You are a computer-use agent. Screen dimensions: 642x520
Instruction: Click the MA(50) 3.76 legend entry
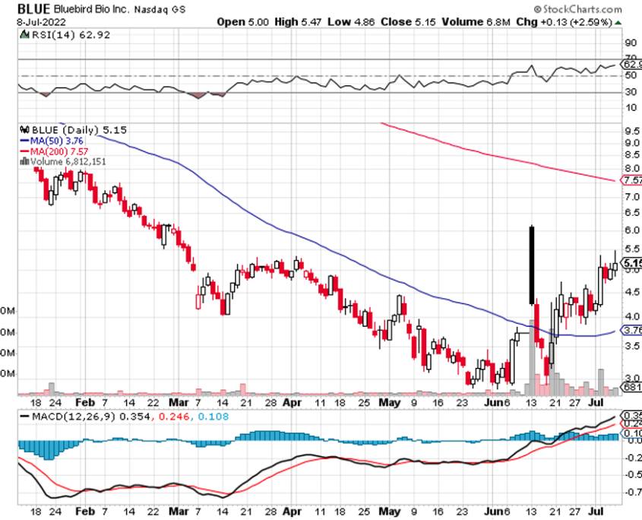[52, 141]
